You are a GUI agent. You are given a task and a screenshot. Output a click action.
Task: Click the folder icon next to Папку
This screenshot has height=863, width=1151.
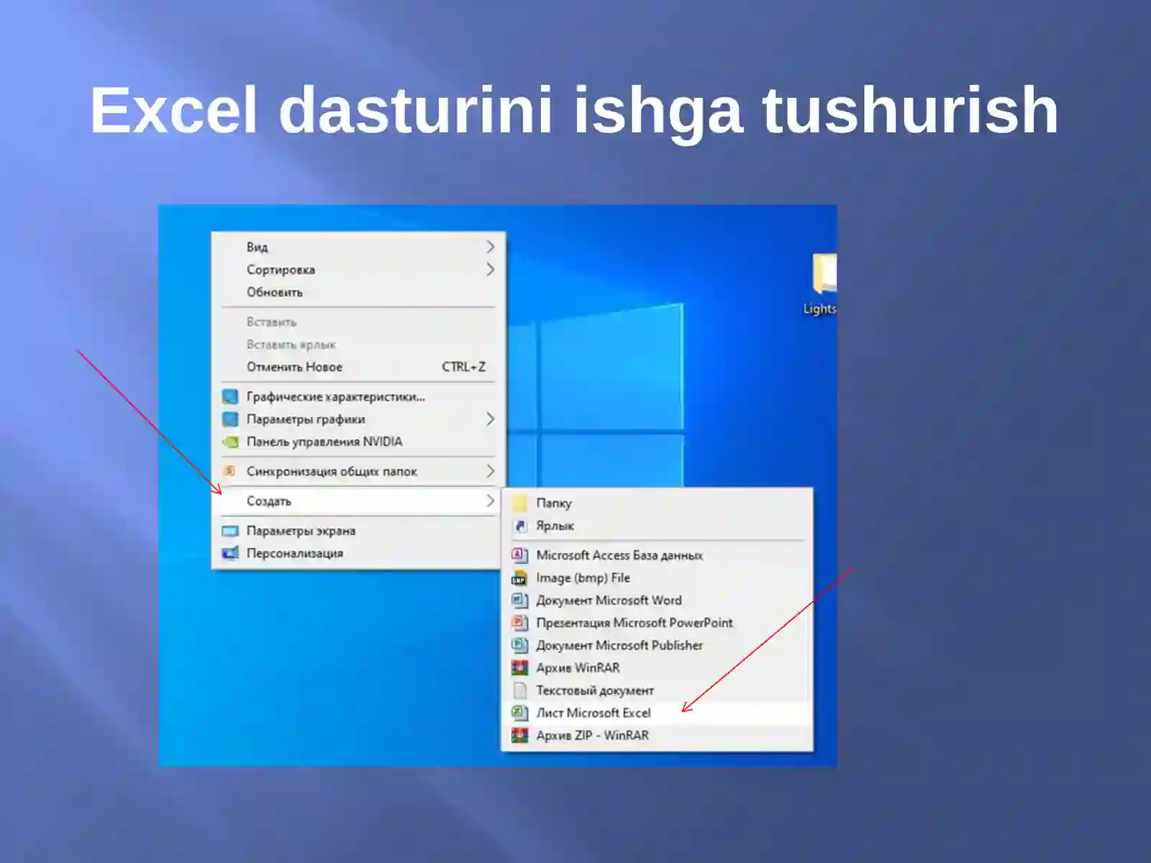(519, 503)
